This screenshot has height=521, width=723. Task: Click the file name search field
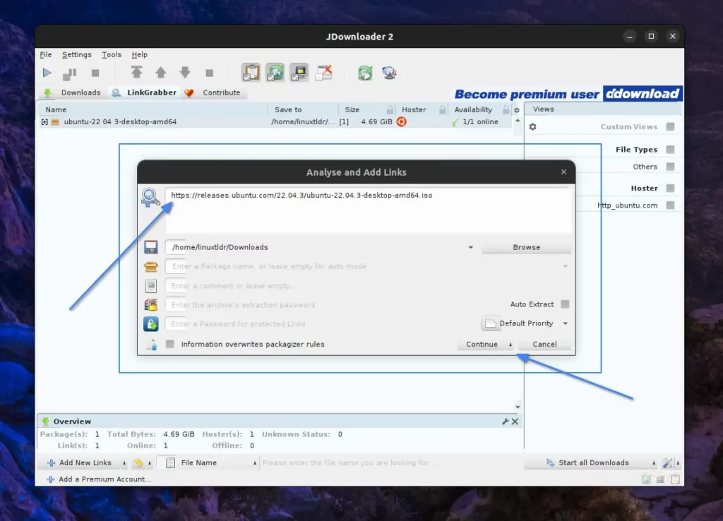click(391, 463)
